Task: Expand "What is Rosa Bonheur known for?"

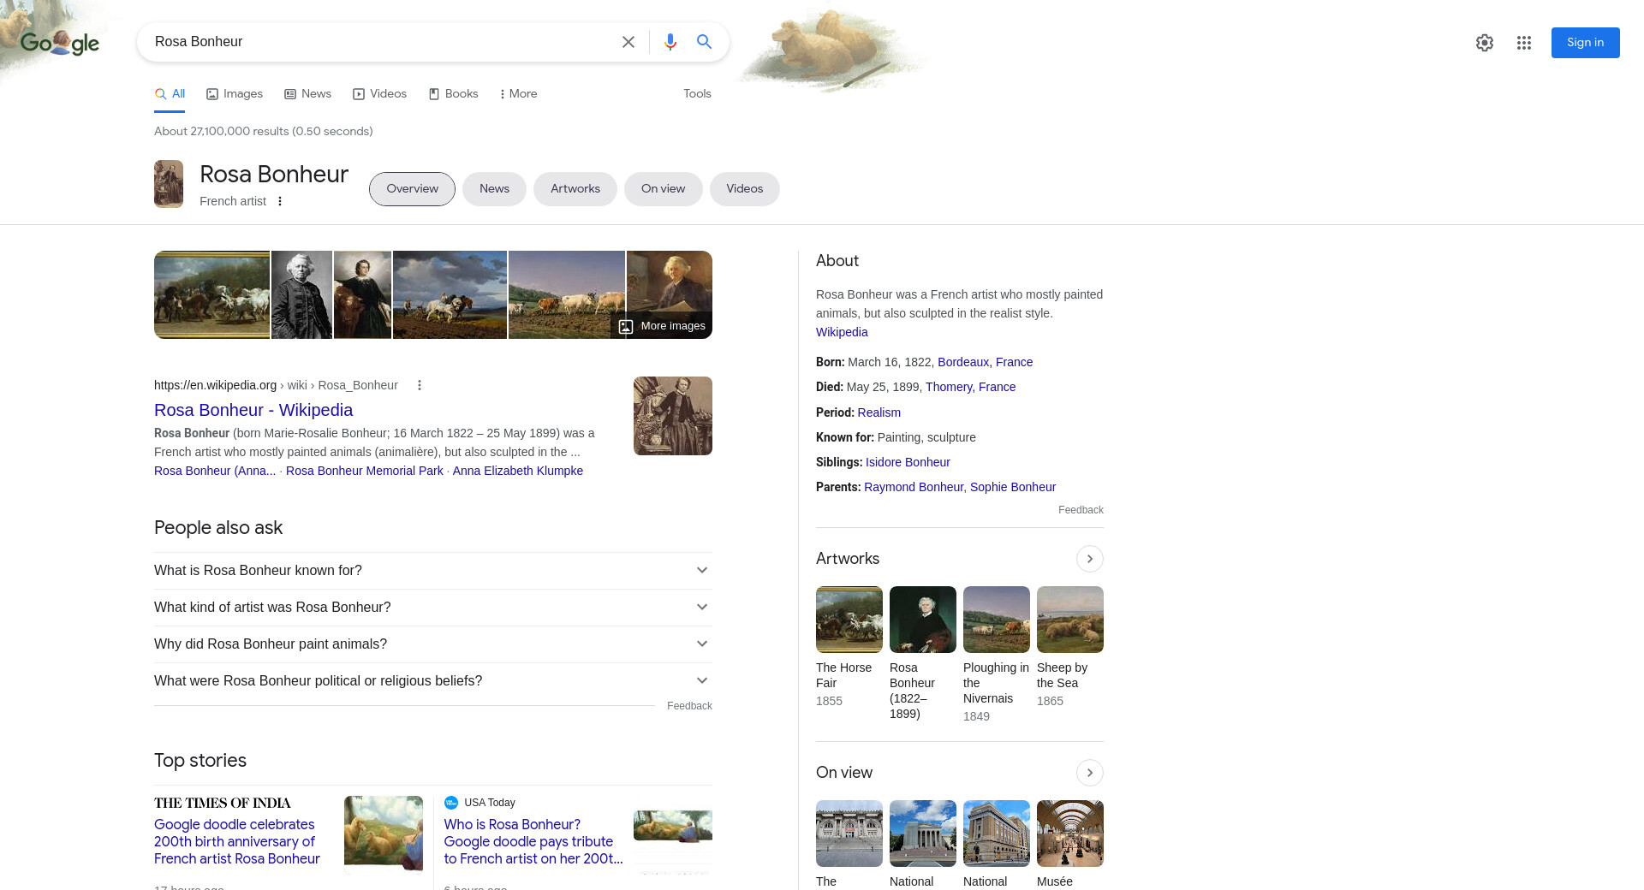Action: (x=432, y=571)
